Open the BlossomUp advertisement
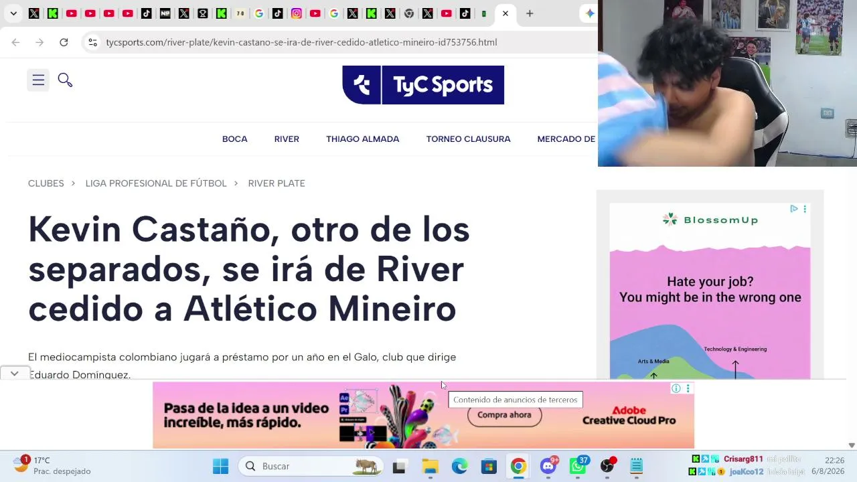 point(710,291)
